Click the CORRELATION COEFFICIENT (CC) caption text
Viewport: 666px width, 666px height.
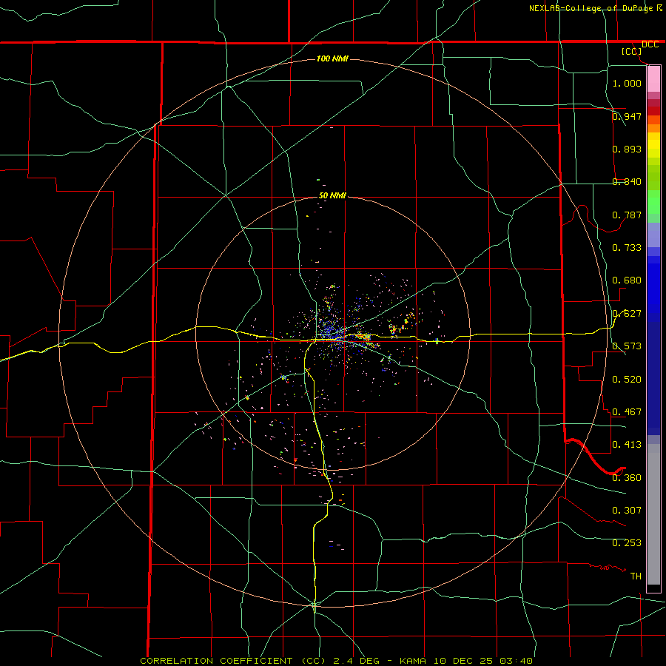[233, 661]
